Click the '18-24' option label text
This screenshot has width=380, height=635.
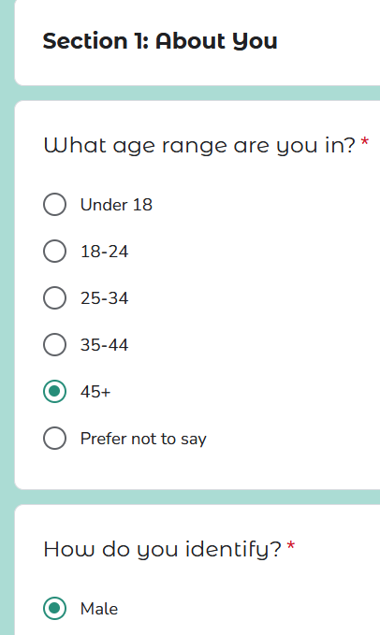(x=104, y=252)
